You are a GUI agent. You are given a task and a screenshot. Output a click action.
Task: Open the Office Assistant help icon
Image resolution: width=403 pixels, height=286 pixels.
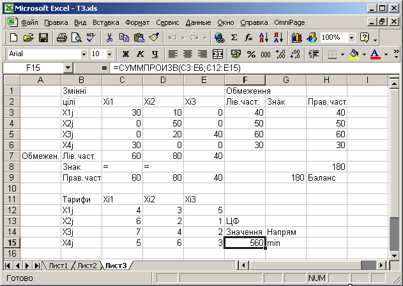(x=365, y=38)
